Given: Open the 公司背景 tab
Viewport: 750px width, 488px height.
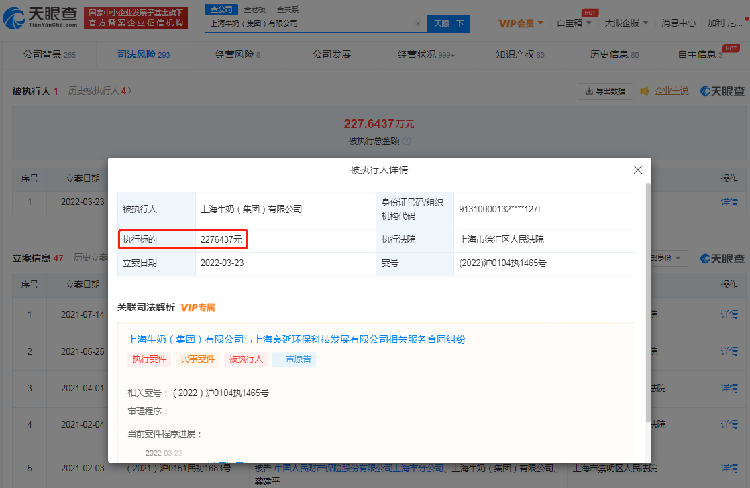Looking at the screenshot, I should click(x=49, y=54).
